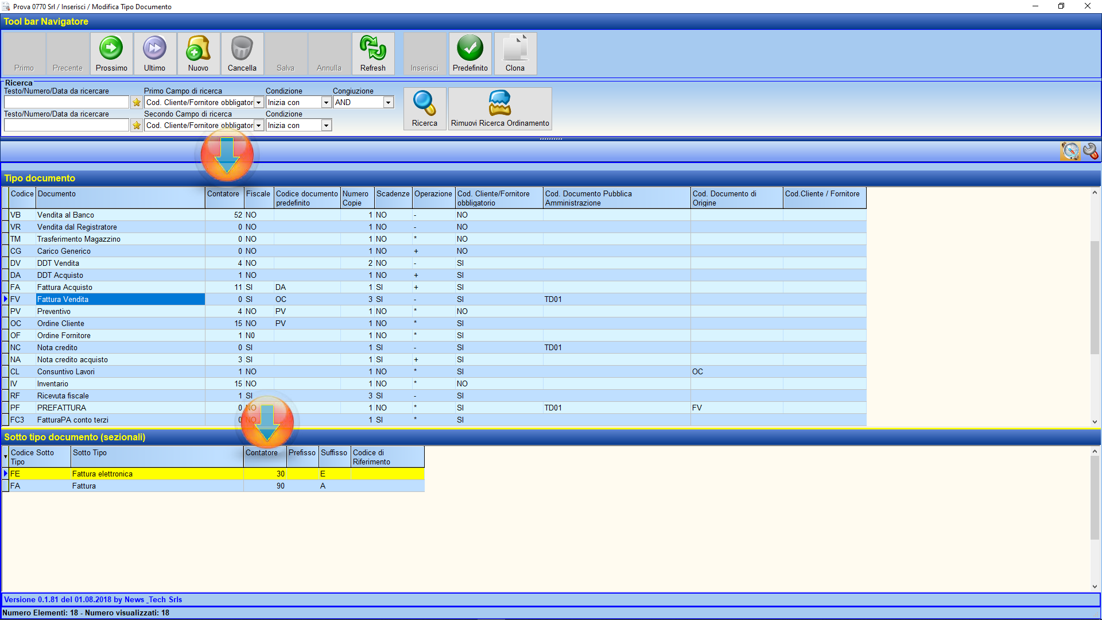Click star icon beside second search field
The image size is (1102, 620).
pos(136,125)
